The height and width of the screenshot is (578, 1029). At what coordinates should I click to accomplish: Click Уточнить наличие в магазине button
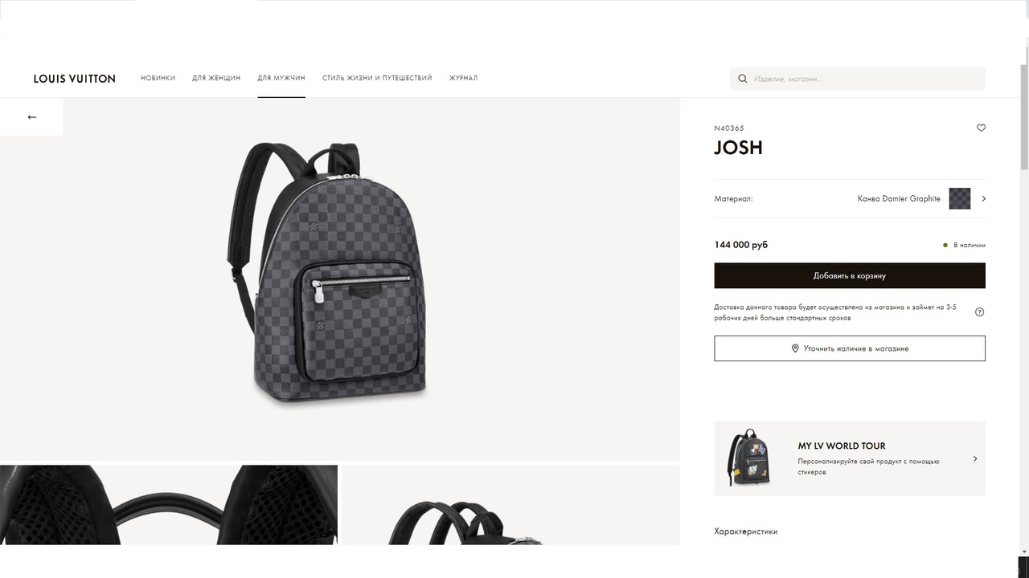[850, 348]
